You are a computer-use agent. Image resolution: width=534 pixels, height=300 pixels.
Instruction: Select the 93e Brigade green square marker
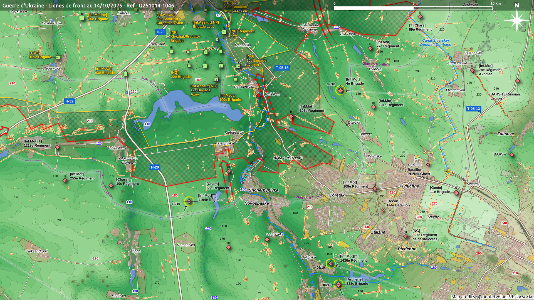click(x=125, y=74)
